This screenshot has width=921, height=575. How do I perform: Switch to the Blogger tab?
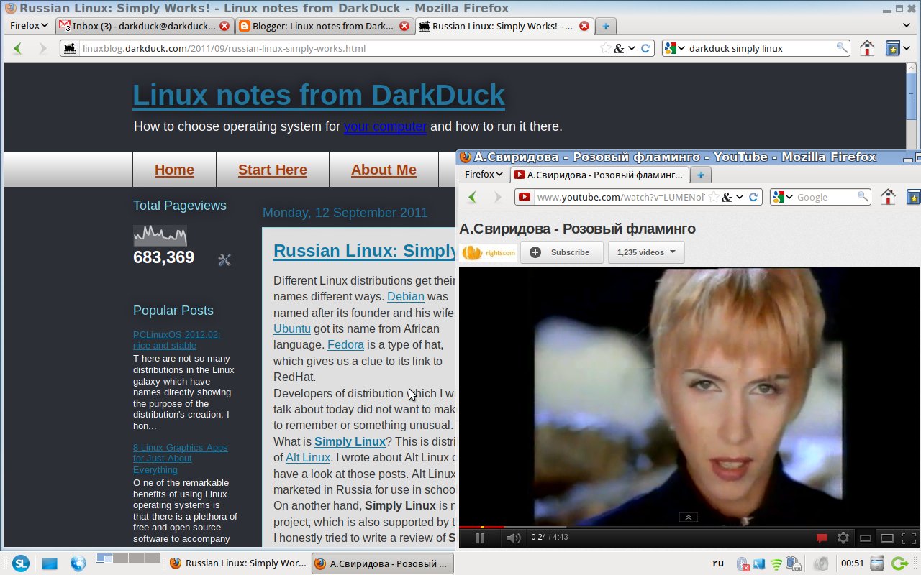317,26
